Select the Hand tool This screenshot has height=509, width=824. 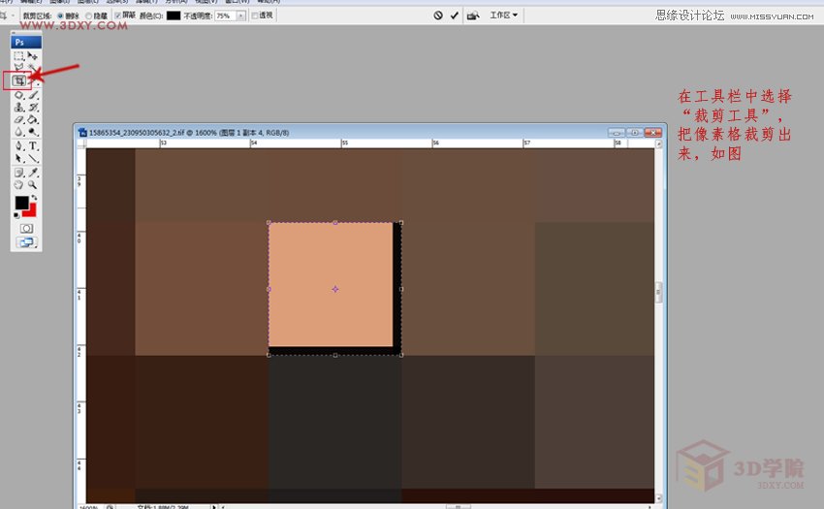[19, 184]
